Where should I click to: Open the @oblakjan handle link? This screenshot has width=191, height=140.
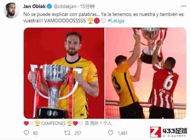click(x=65, y=7)
